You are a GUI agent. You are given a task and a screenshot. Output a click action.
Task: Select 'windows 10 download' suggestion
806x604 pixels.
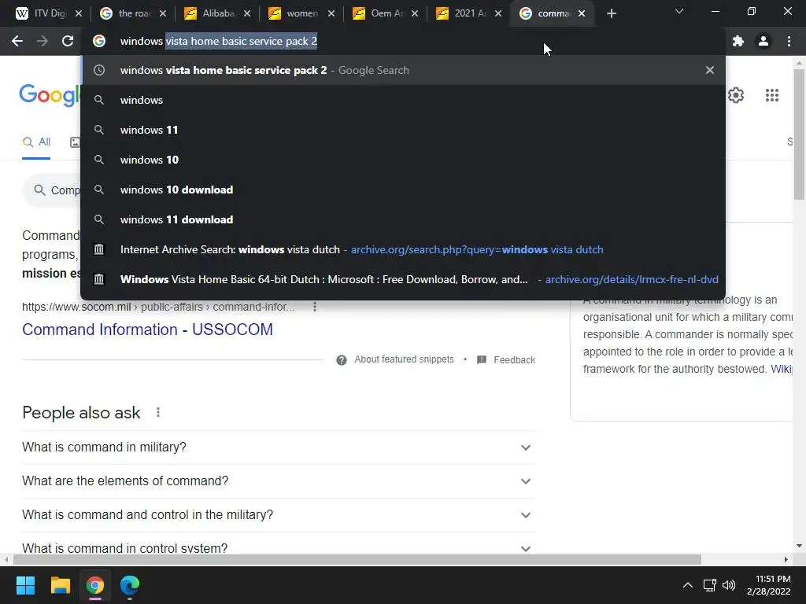[x=403, y=190]
